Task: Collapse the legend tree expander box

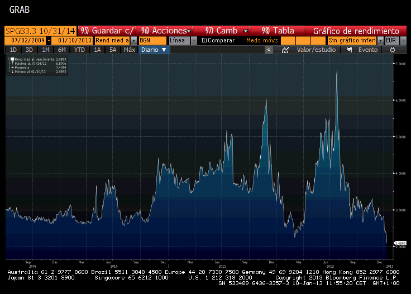Action: pyautogui.click(x=9, y=59)
